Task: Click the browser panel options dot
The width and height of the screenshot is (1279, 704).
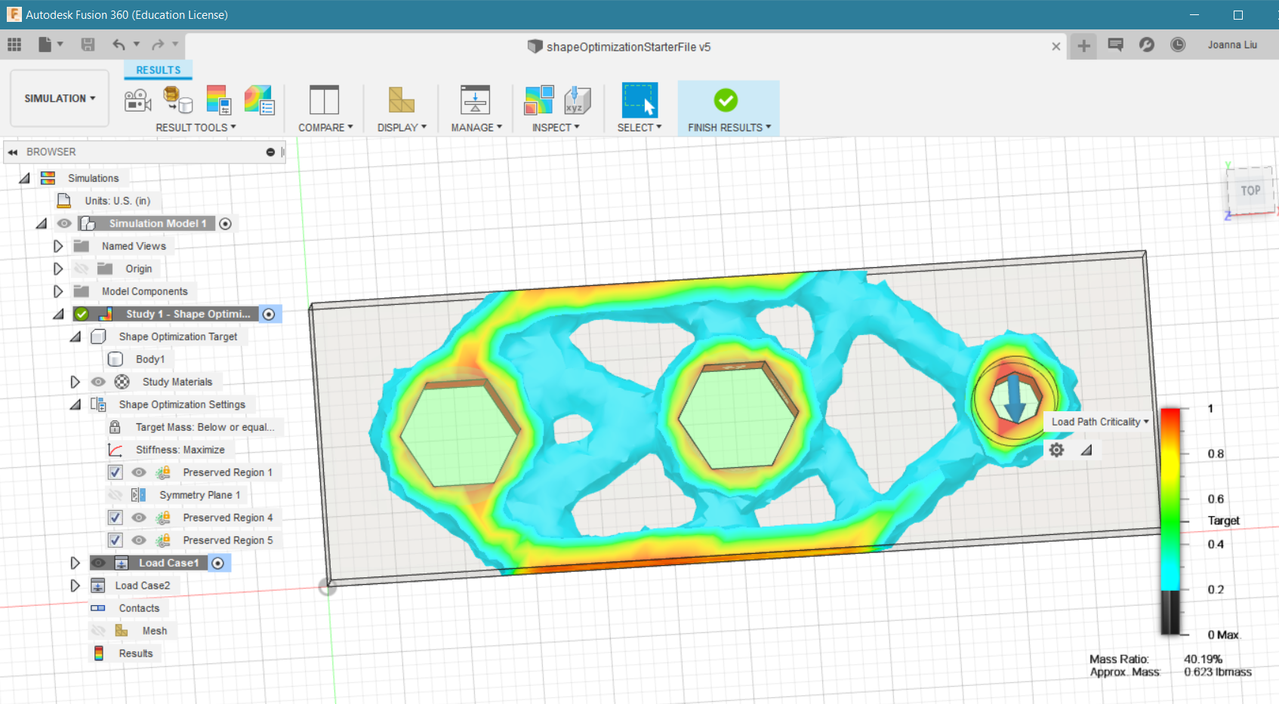Action: (270, 152)
